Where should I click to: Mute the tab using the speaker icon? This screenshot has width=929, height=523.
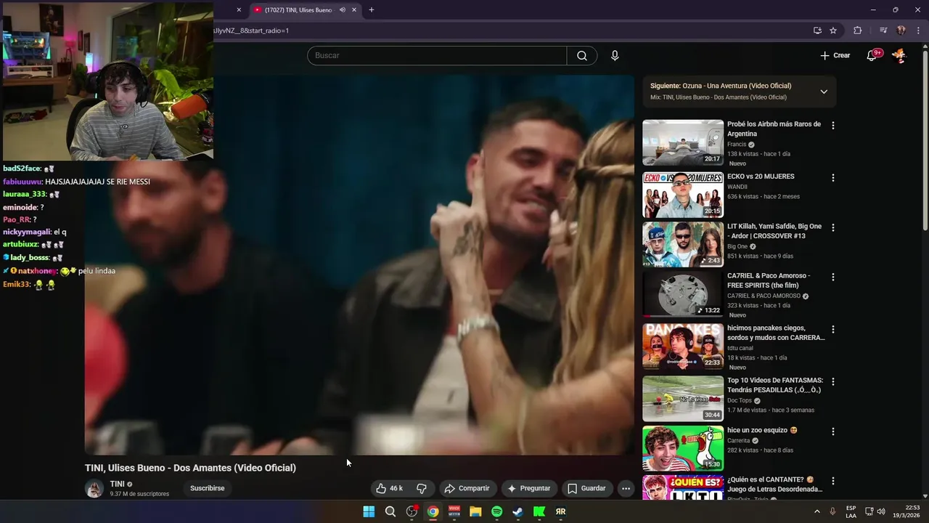[x=342, y=10]
